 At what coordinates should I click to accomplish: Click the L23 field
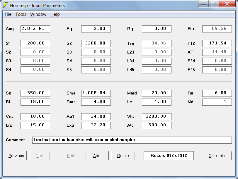(157, 52)
